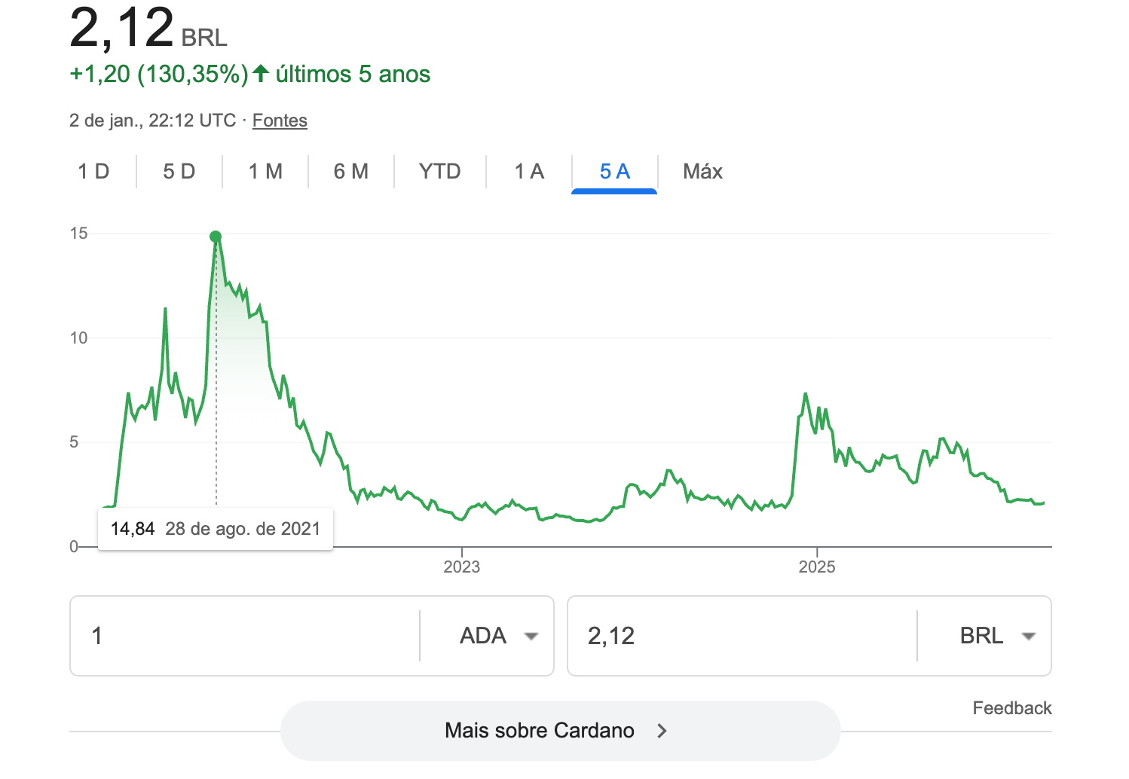Viewport: 1129px width, 779px height.
Task: Click the green peak marker on the chart
Action: pos(216,237)
